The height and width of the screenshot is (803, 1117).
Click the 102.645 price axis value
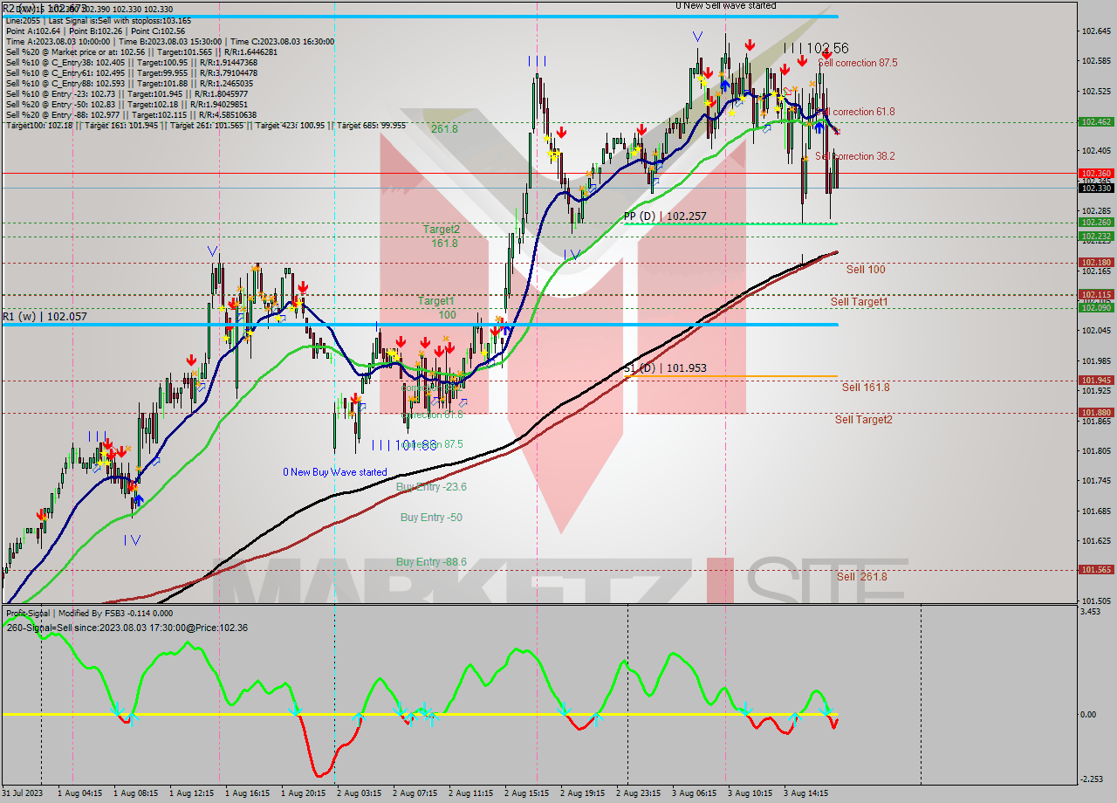click(1095, 31)
